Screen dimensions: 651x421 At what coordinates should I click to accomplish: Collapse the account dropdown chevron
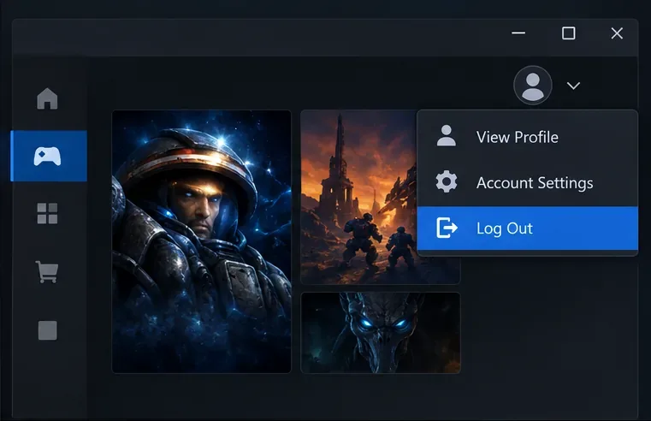(573, 86)
